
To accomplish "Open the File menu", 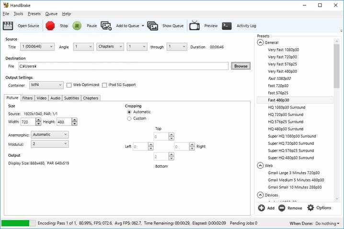I will click(x=6, y=14).
